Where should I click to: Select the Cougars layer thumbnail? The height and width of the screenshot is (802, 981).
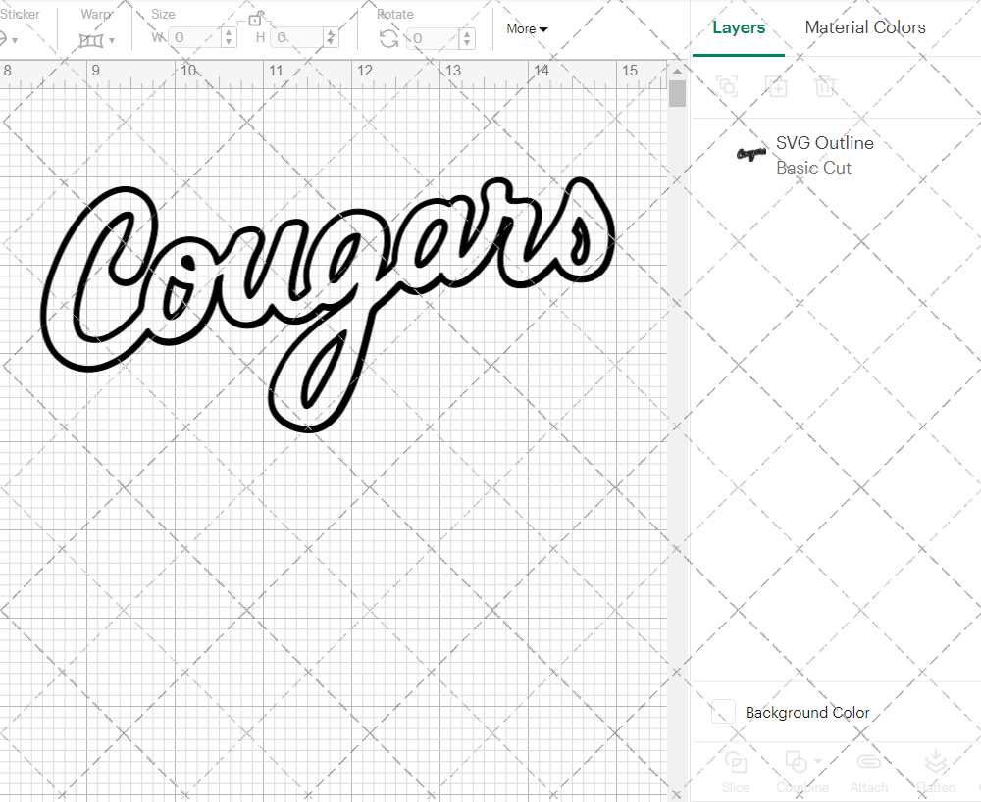click(x=751, y=153)
